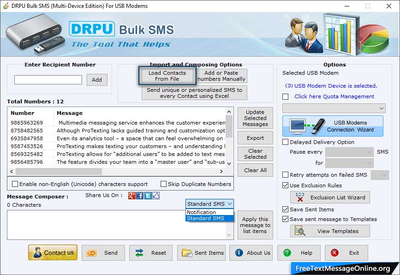Open the USB modem selection dropdown
Image resolution: width=400 pixels, height=275 pixels.
pos(334,108)
